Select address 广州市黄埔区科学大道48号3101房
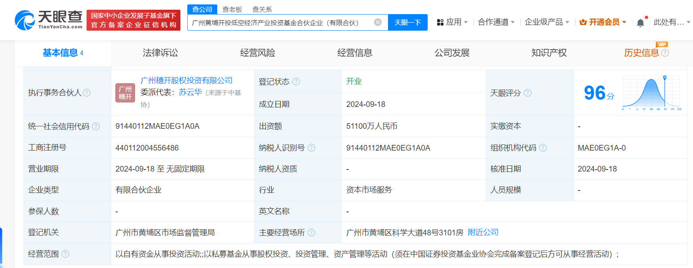 [405, 232]
